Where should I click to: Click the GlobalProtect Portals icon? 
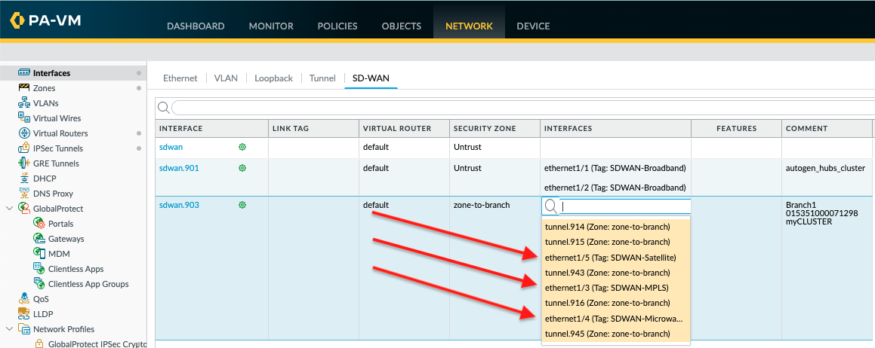(39, 224)
